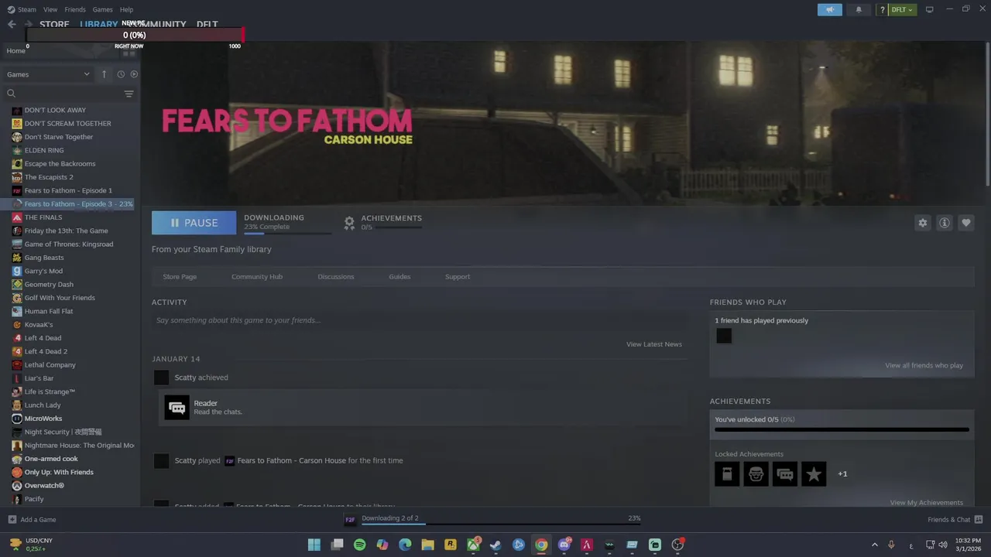The width and height of the screenshot is (991, 557).
Task: Expand the Games filter dropdown
Action: point(48,74)
